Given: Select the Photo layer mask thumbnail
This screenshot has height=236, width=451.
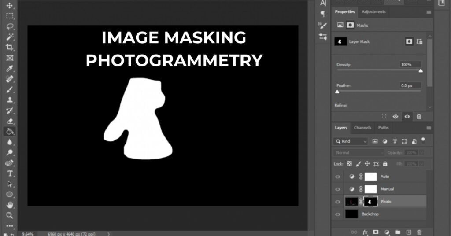Looking at the screenshot, I should point(370,202).
